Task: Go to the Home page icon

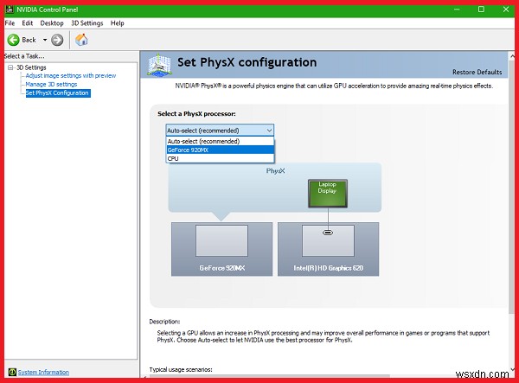Action: (x=81, y=40)
